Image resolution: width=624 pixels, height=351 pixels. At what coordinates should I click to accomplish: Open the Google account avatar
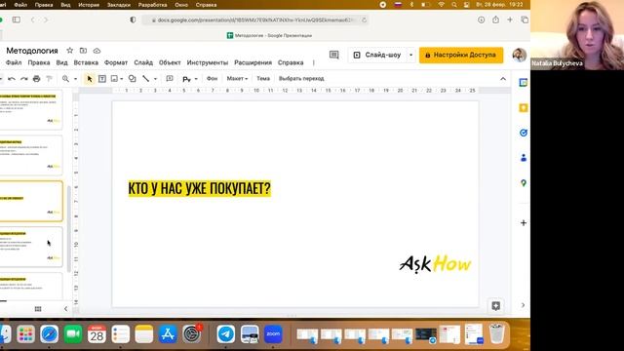[519, 55]
